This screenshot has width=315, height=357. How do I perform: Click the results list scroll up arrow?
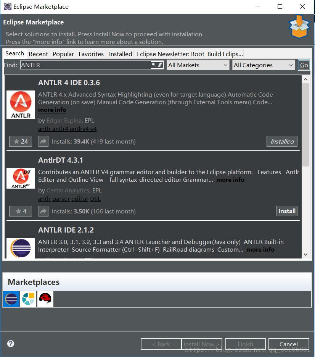click(x=306, y=79)
